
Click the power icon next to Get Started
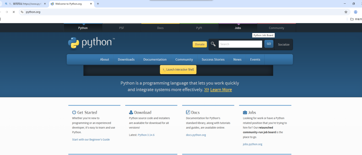point(74,112)
